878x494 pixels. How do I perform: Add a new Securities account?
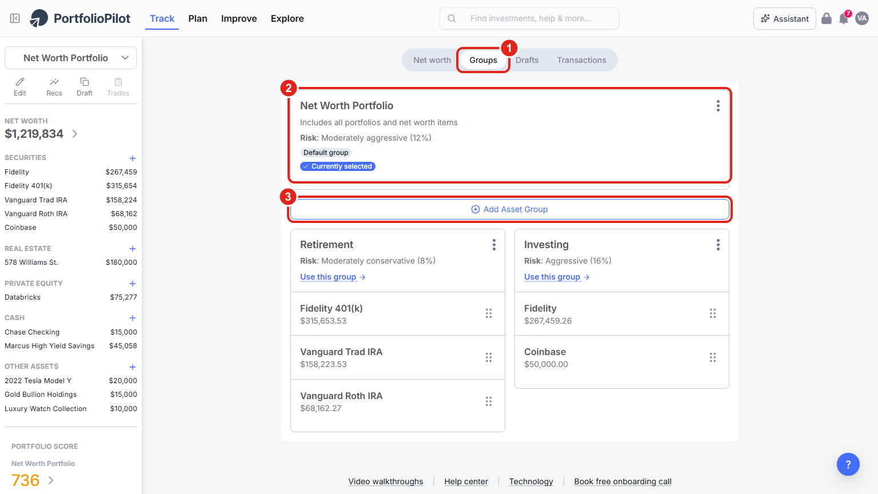(133, 158)
